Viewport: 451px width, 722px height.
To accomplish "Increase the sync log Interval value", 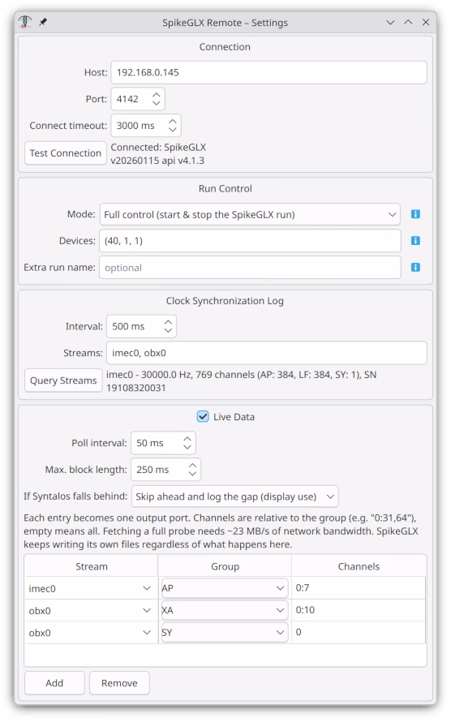I will 168,322.
